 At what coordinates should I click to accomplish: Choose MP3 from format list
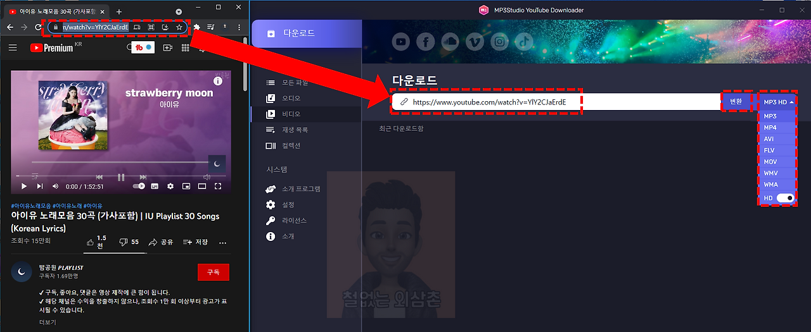pos(778,116)
